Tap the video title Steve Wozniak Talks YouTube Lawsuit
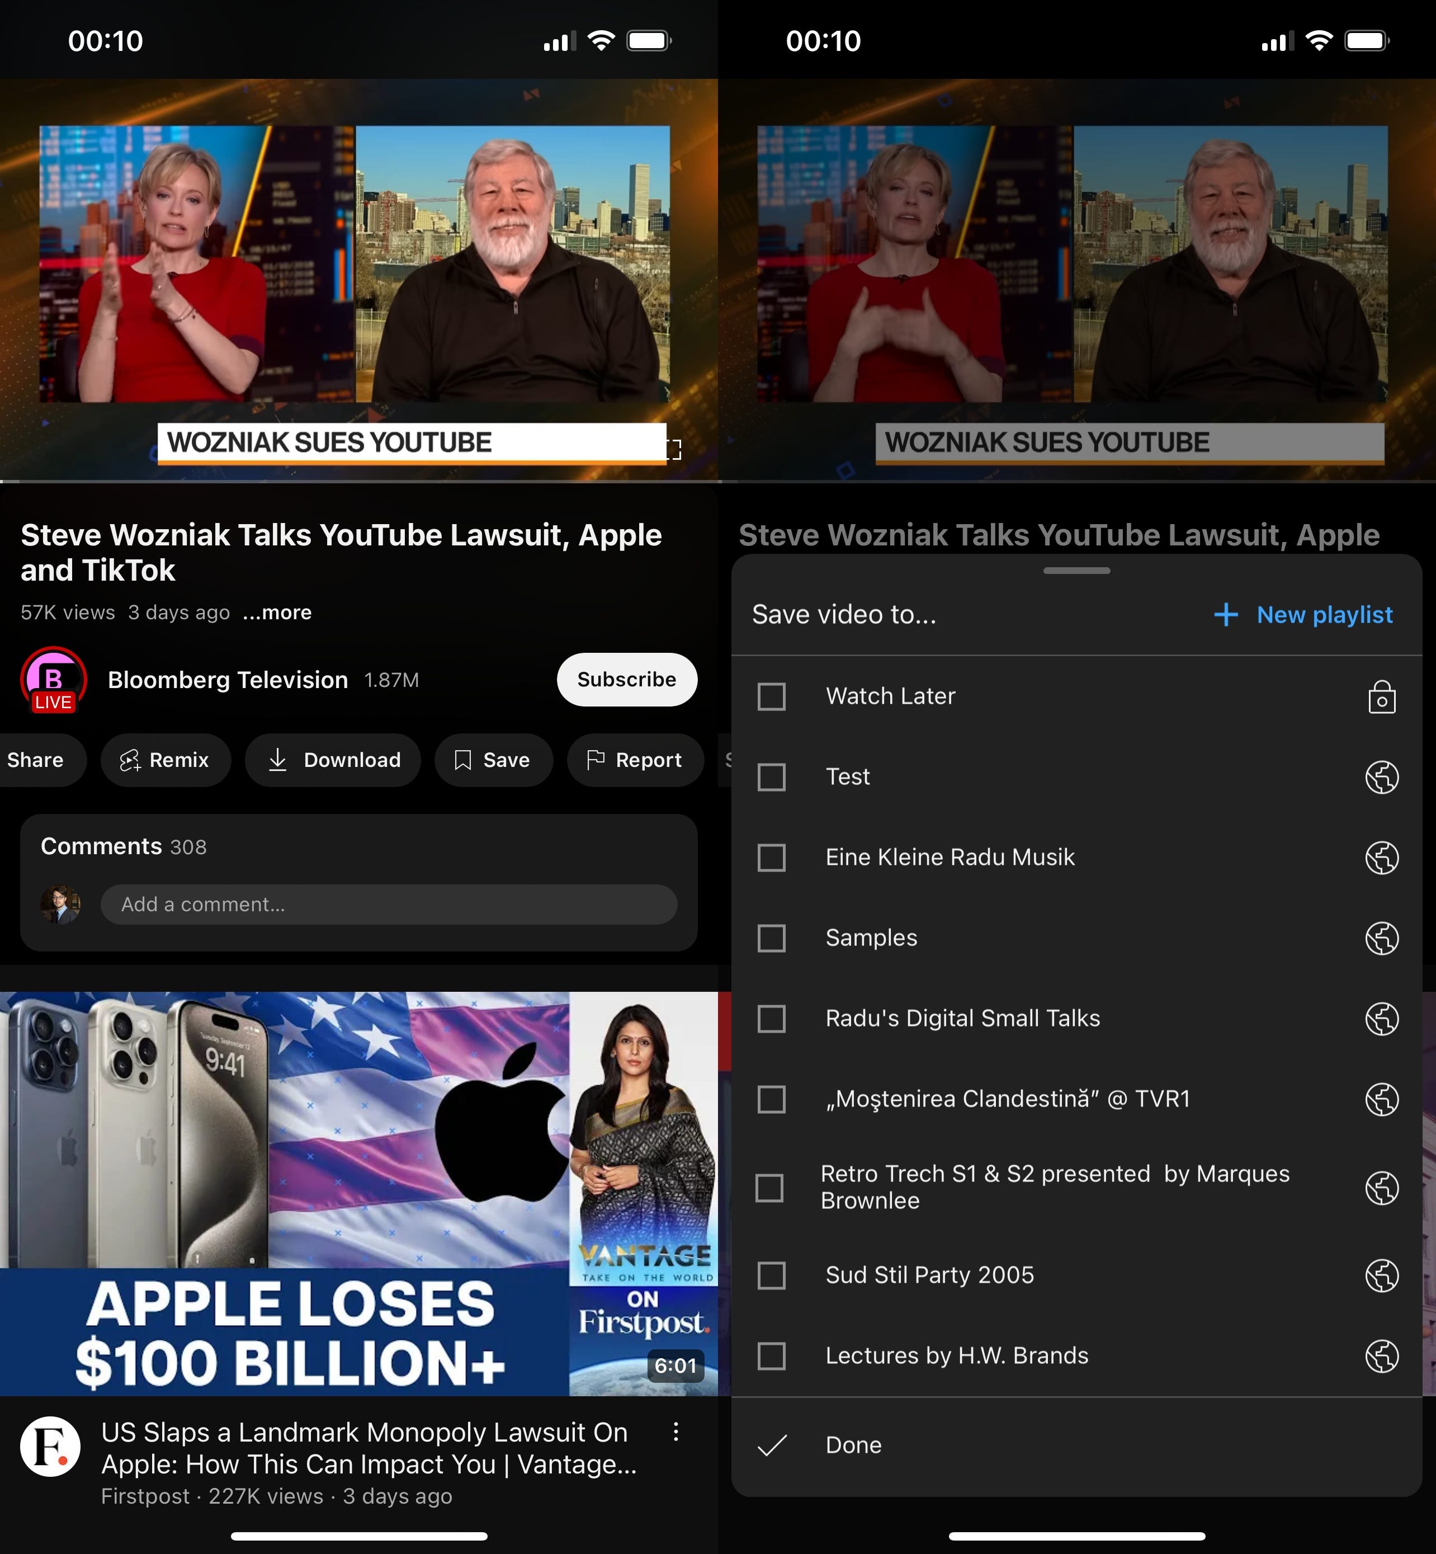The height and width of the screenshot is (1554, 1436). (x=341, y=553)
